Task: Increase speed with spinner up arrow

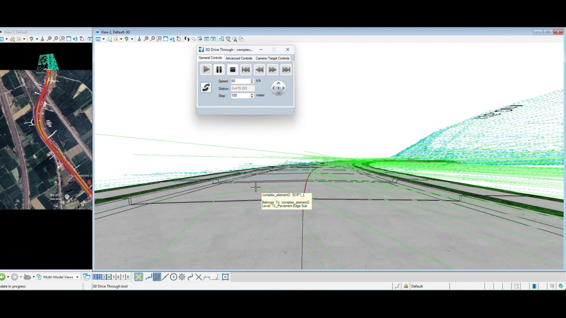Action: point(252,80)
